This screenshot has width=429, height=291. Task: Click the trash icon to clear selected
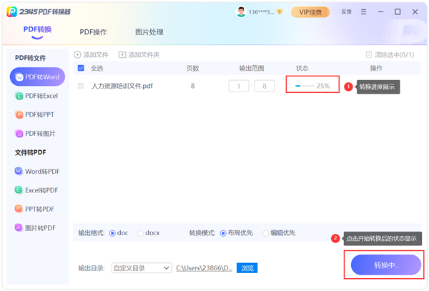369,55
